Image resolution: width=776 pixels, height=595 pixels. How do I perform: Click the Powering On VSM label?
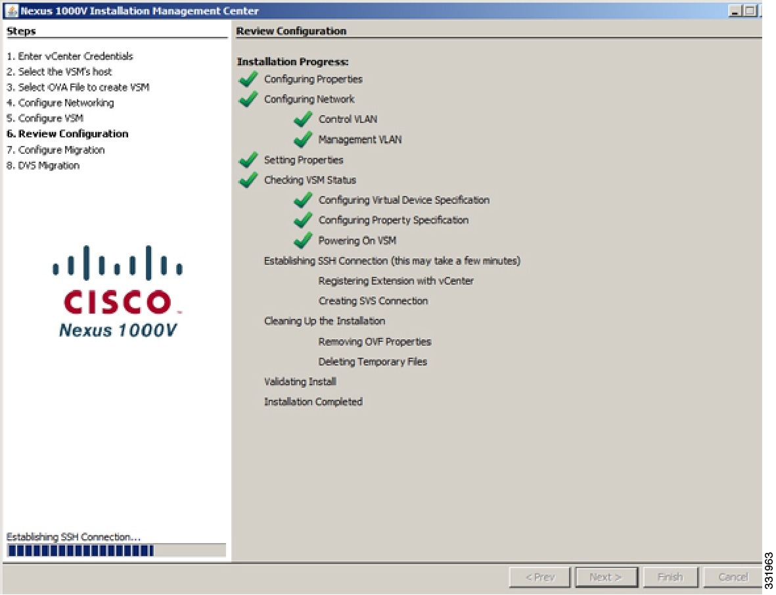click(357, 241)
